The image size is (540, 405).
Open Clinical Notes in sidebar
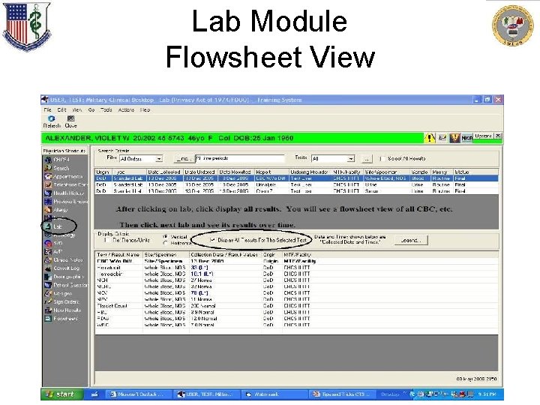[x=64, y=260]
